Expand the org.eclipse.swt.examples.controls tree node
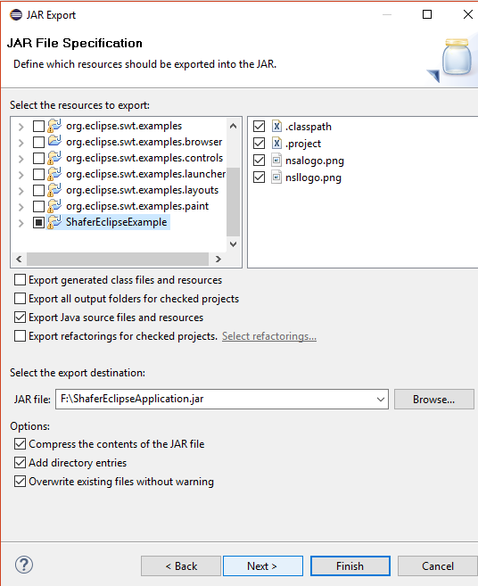This screenshot has width=478, height=586. click(x=21, y=159)
